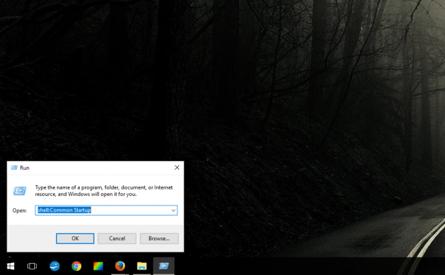
Task: Click the "Open:" label
Action: [x=19, y=210]
